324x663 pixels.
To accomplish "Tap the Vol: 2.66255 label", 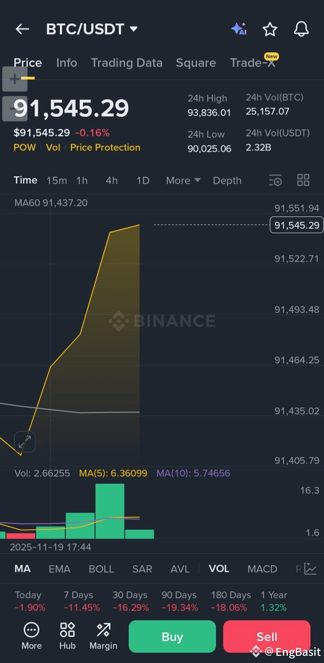I will point(42,473).
